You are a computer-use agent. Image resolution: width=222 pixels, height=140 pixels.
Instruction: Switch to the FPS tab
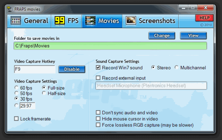click(67, 21)
